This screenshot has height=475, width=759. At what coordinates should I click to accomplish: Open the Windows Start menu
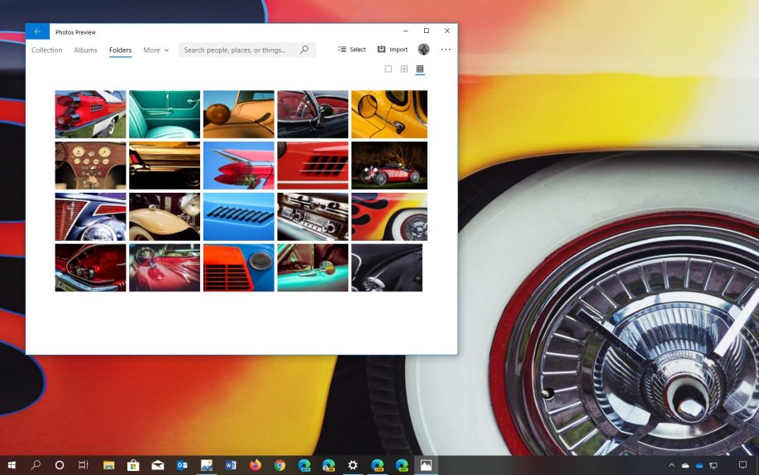(12, 465)
